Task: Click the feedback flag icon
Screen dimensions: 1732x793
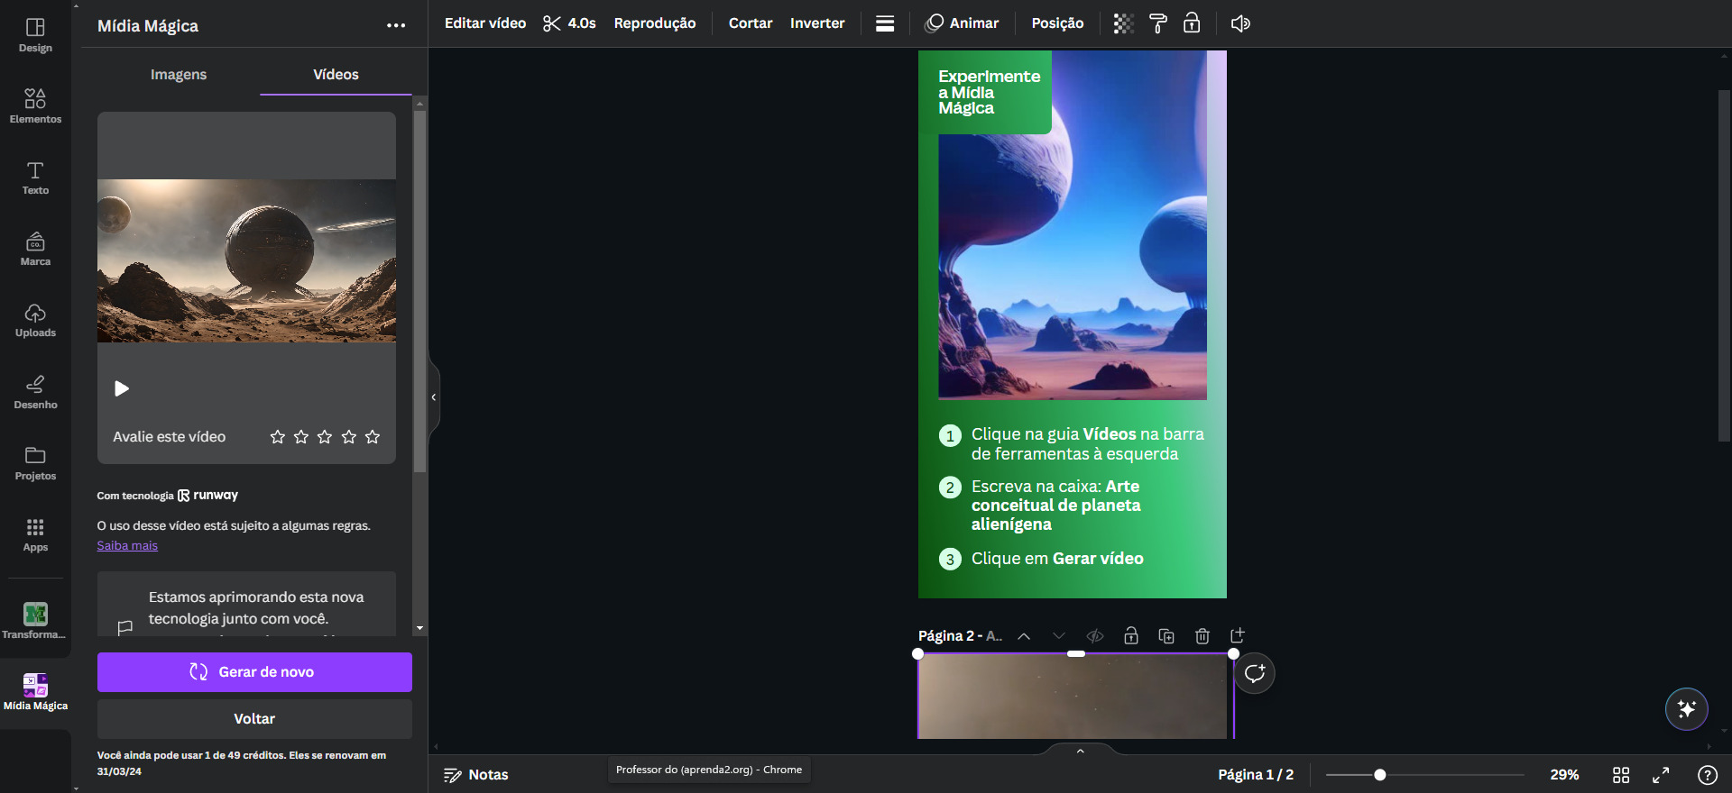Action: point(125,626)
